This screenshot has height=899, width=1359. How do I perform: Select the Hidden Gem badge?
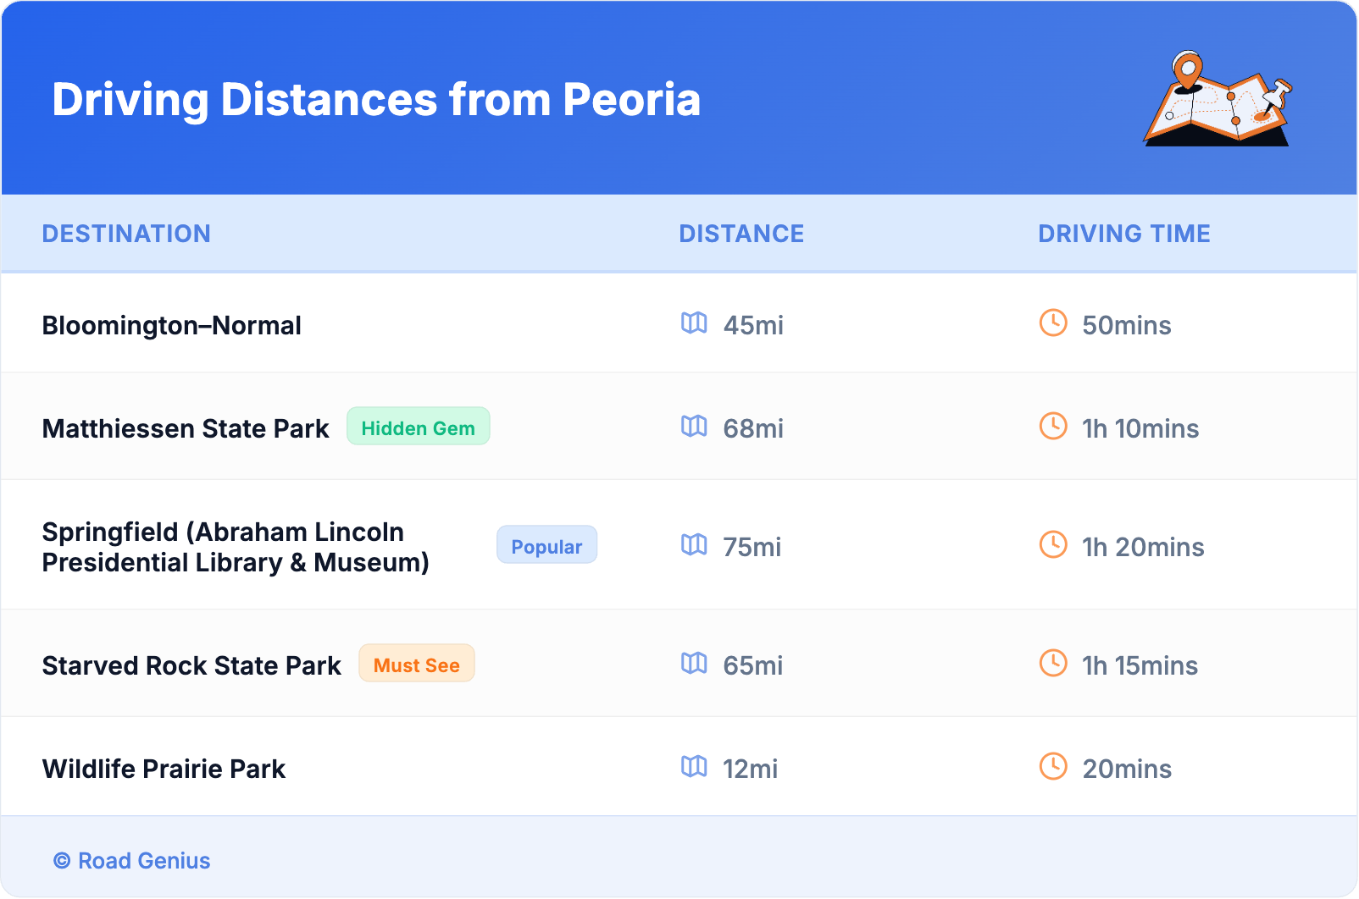coord(418,427)
